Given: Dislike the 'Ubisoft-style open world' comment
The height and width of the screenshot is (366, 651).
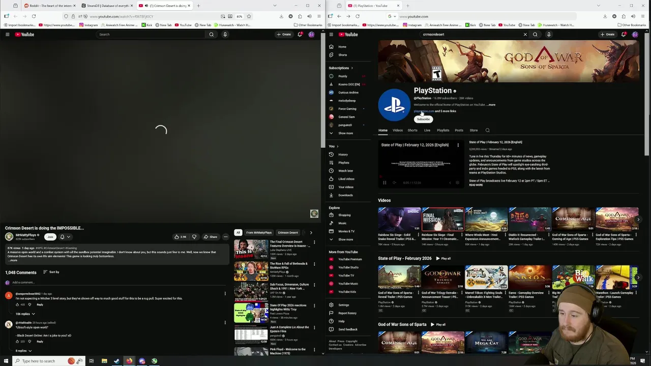Looking at the screenshot, I should (29, 342).
